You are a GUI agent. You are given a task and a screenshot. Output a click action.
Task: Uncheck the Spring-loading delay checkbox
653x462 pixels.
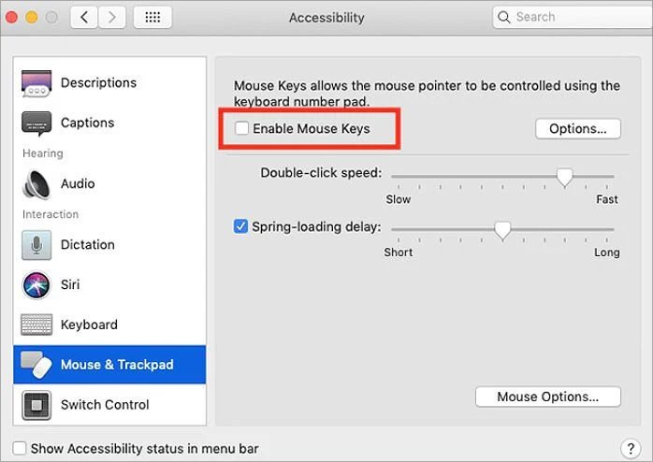(241, 226)
